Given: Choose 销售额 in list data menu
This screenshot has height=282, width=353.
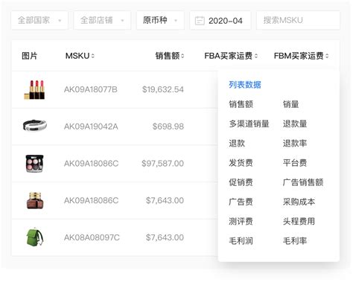Looking at the screenshot, I should tap(241, 104).
